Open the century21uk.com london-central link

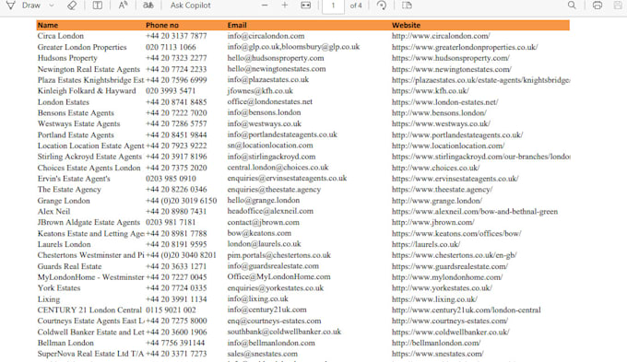tap(467, 310)
